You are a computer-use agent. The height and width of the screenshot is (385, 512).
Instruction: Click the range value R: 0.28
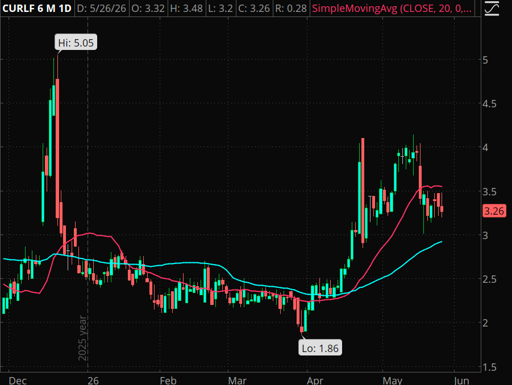click(x=291, y=8)
